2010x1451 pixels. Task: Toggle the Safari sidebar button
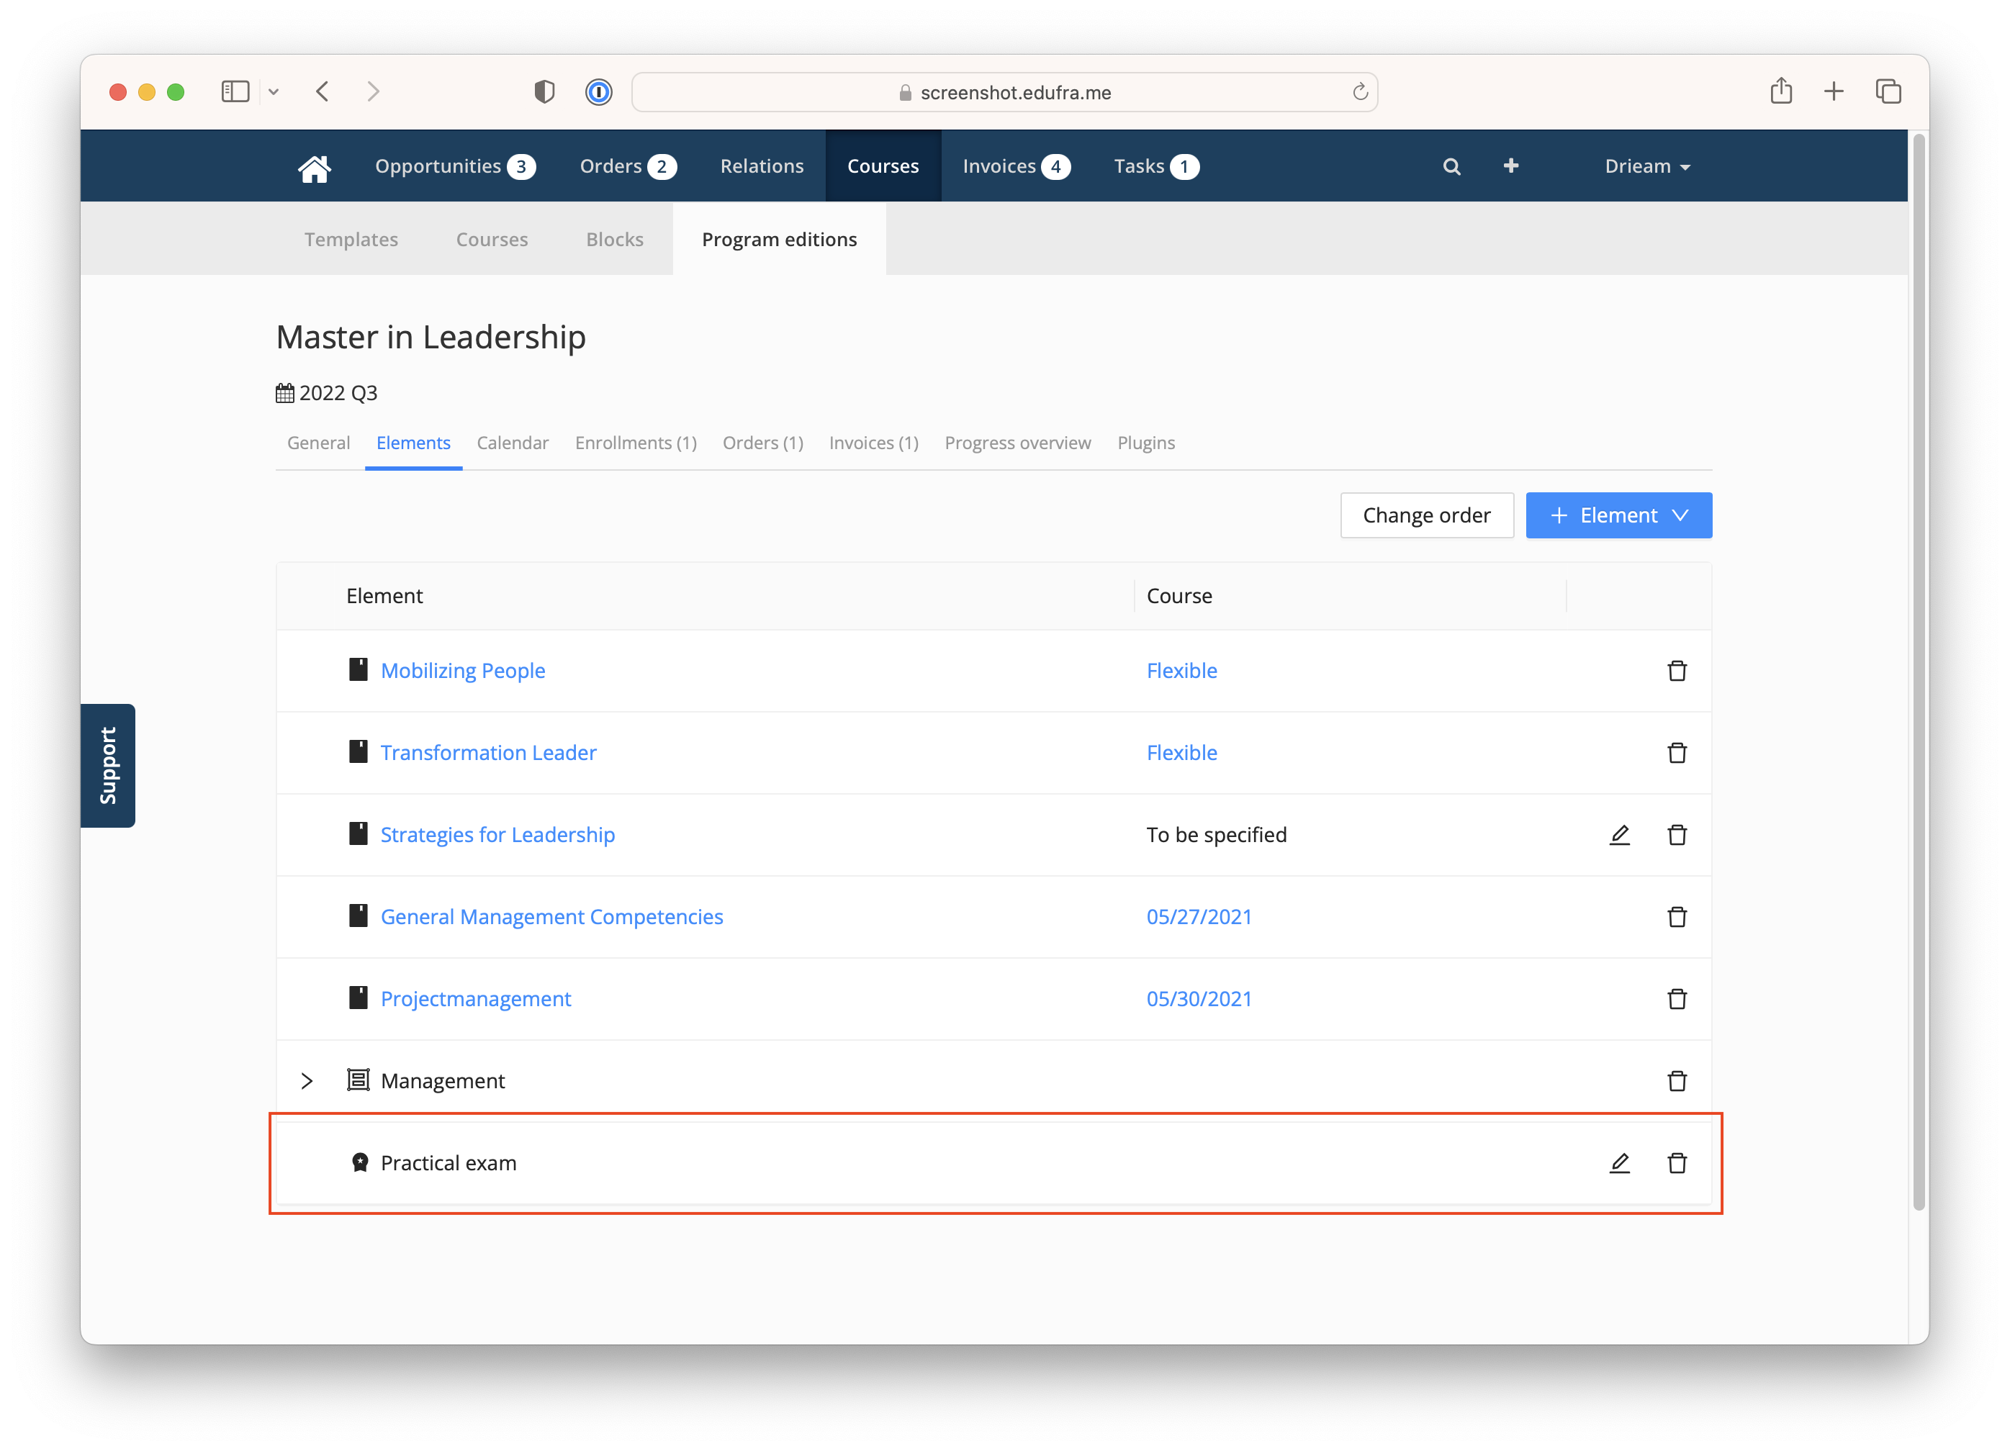pos(235,92)
